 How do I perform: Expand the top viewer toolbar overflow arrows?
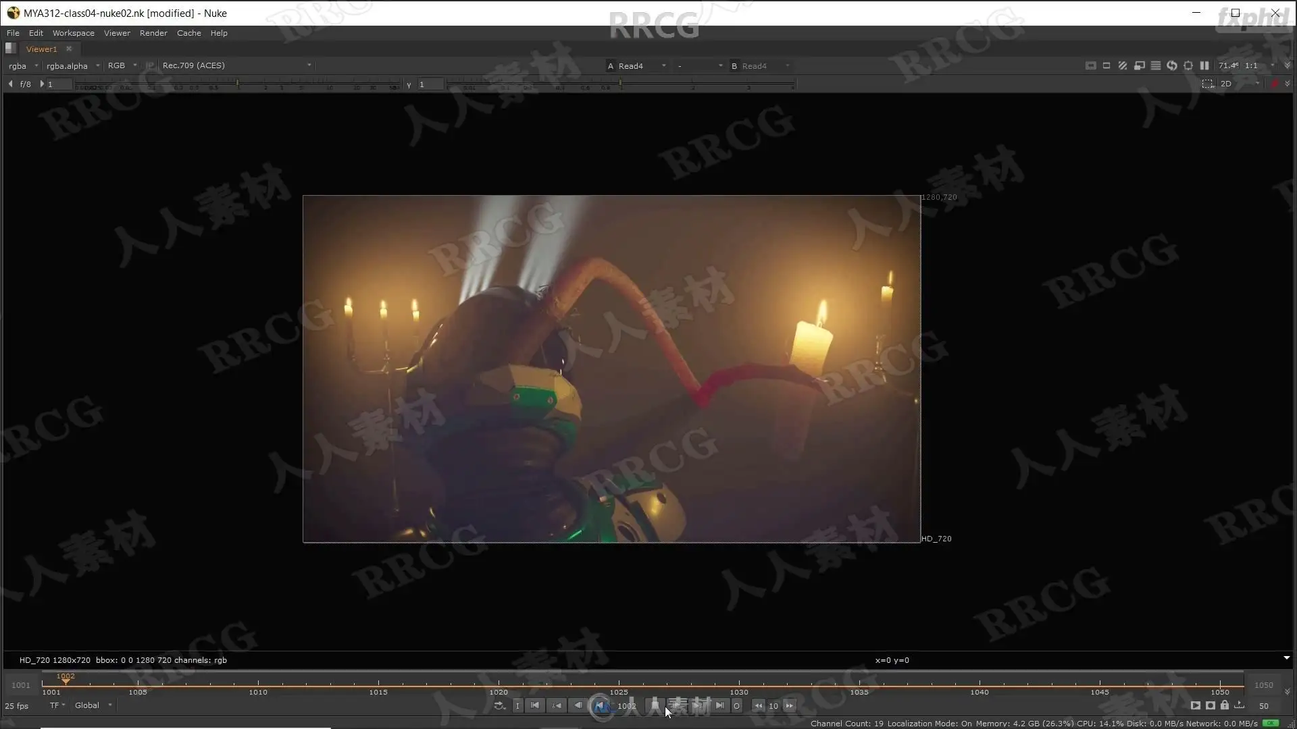[1287, 65]
